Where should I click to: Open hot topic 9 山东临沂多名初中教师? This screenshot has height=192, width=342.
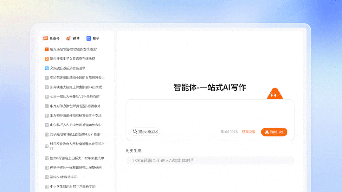(x=76, y=125)
